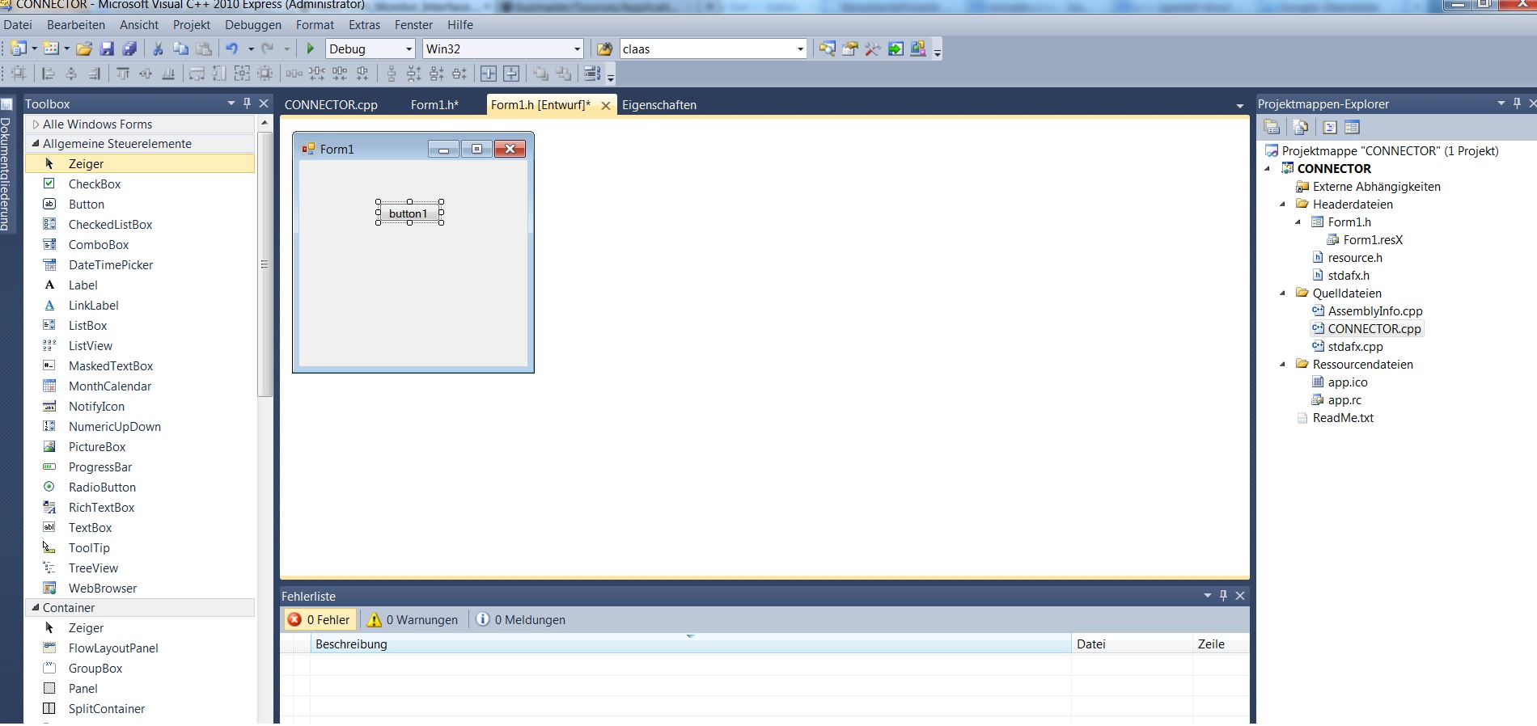Click the Copy icon in the toolbar
The height and width of the screenshot is (726, 1537).
tap(180, 49)
